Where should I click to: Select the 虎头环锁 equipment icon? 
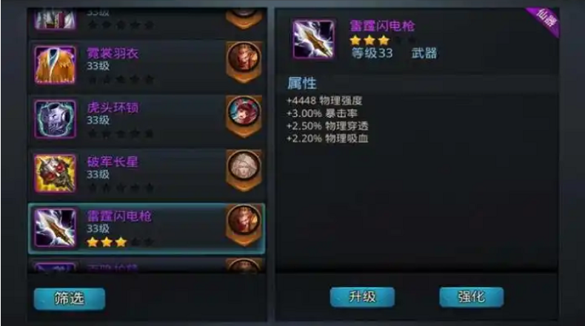click(56, 119)
